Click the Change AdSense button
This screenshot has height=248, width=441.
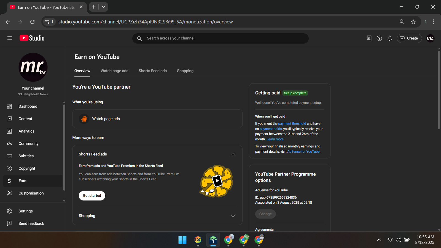click(x=265, y=214)
